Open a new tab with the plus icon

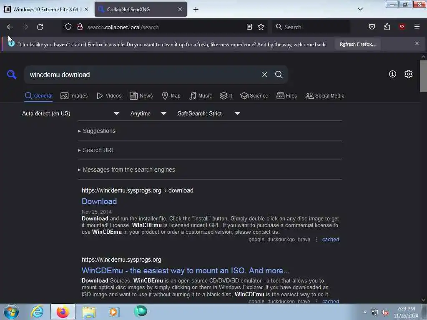click(x=196, y=10)
